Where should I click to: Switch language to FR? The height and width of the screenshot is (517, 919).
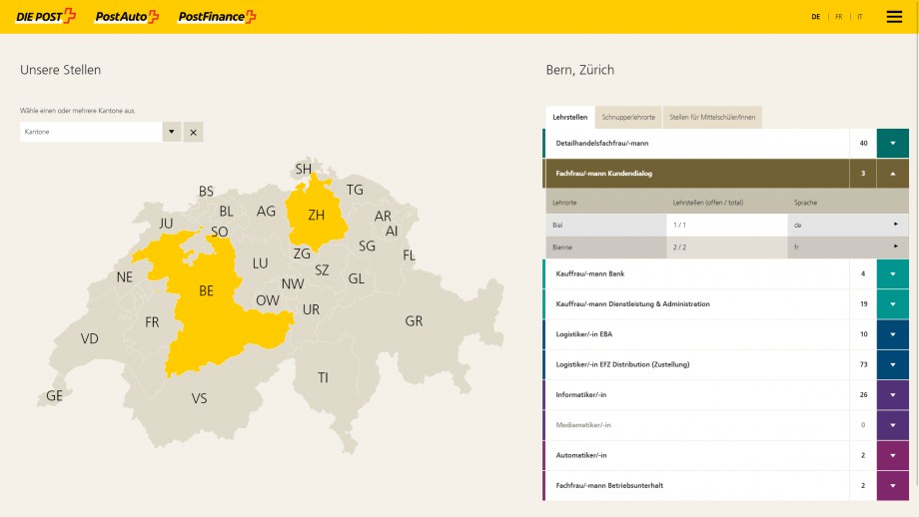[839, 17]
